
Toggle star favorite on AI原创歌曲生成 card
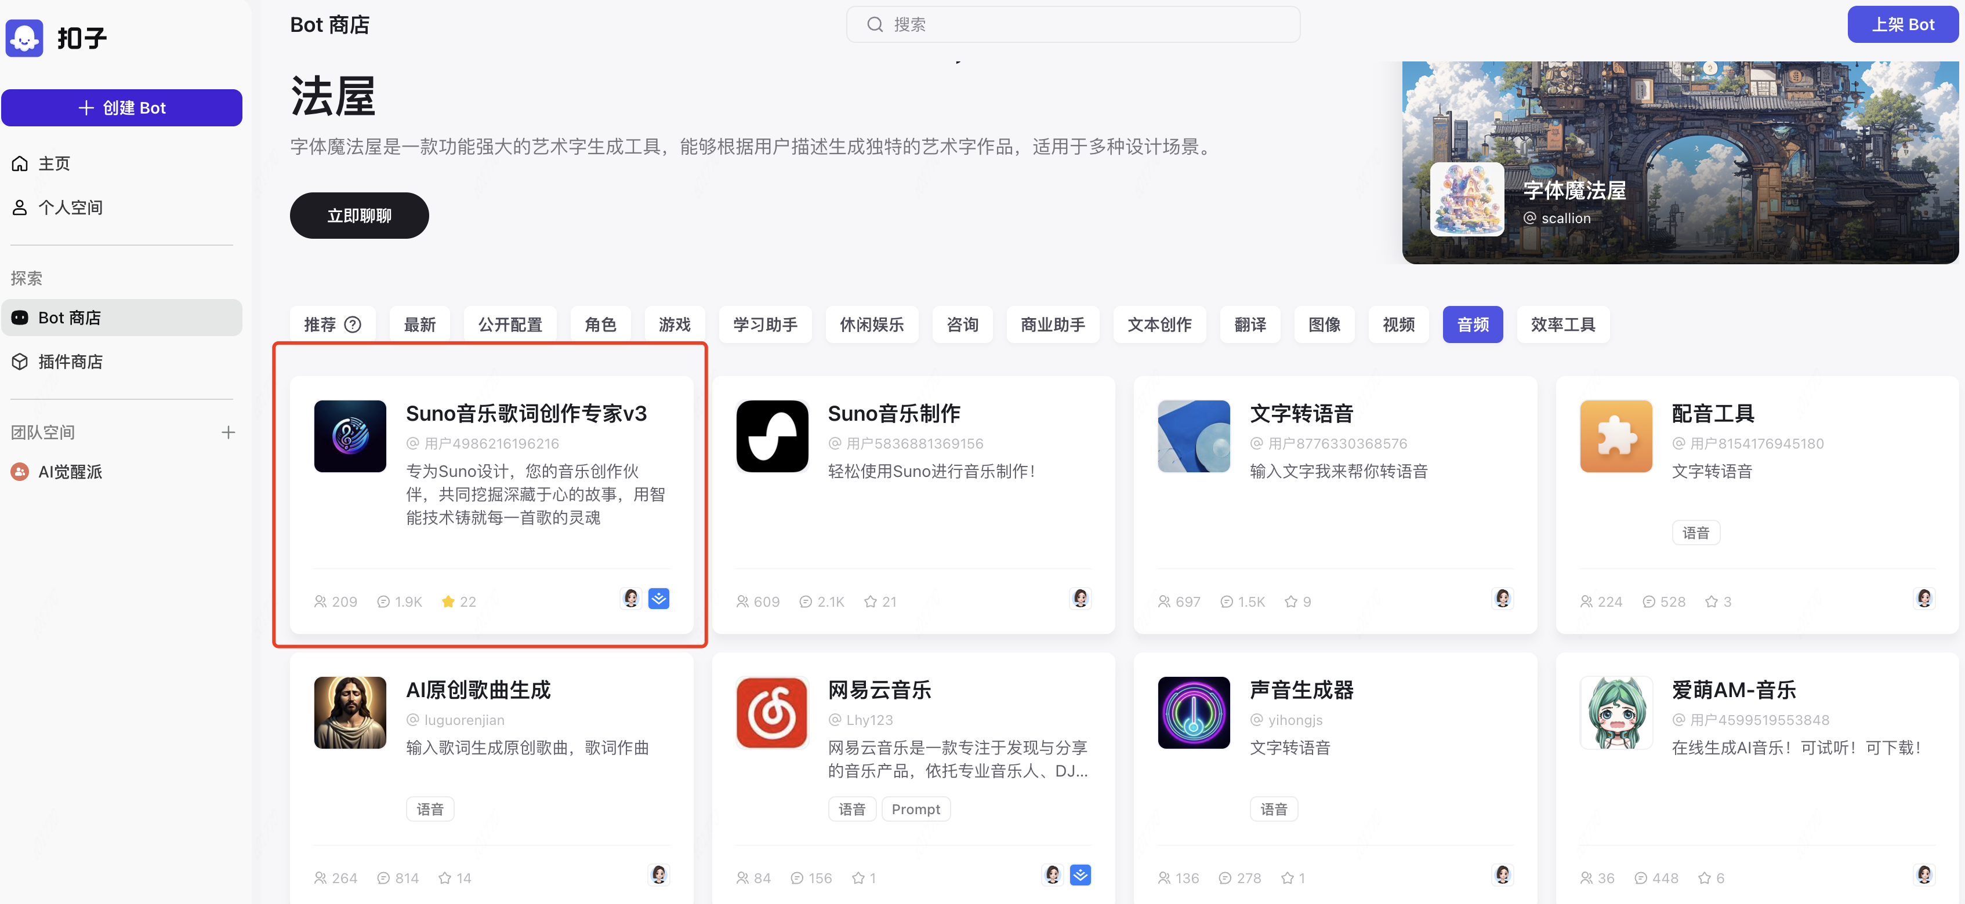pyautogui.click(x=445, y=878)
